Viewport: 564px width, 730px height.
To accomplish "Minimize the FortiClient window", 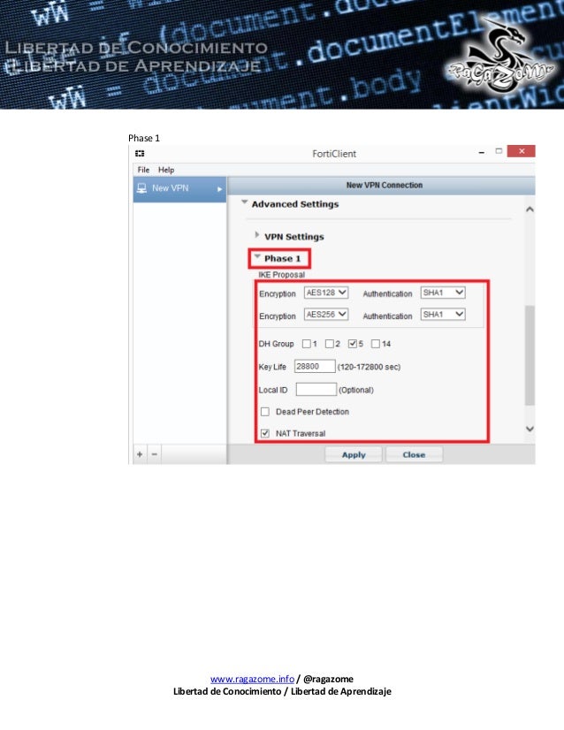I will coord(482,152).
